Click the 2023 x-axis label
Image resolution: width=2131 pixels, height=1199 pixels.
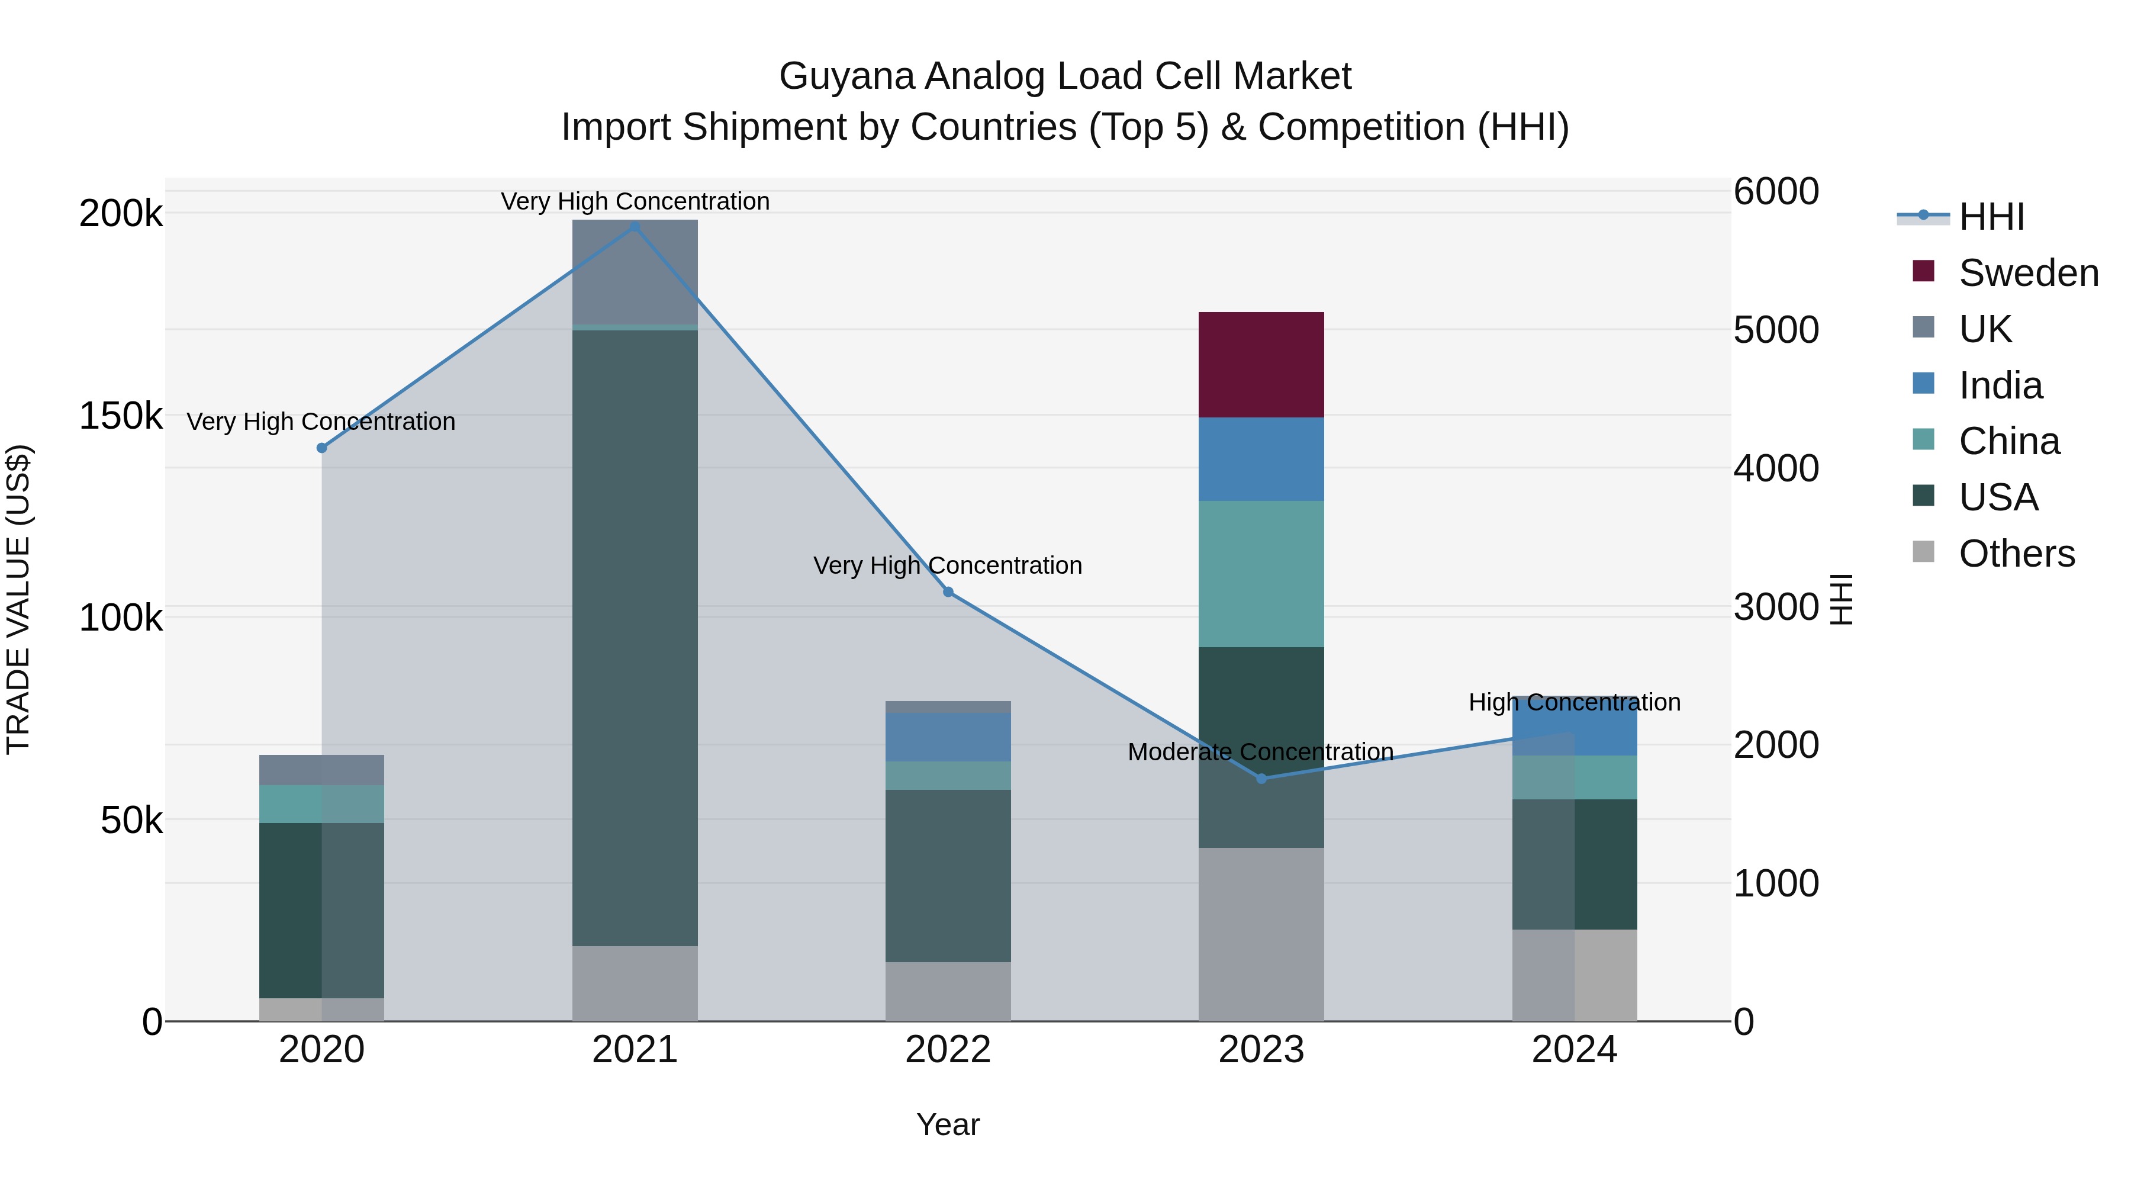[1261, 1050]
